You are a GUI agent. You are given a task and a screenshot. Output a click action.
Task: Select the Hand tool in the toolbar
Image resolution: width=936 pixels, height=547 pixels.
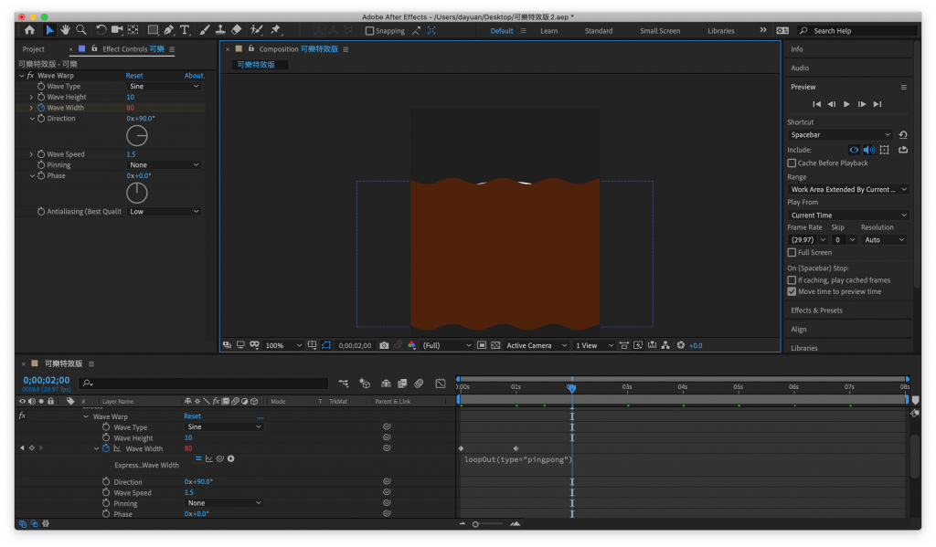(x=66, y=30)
